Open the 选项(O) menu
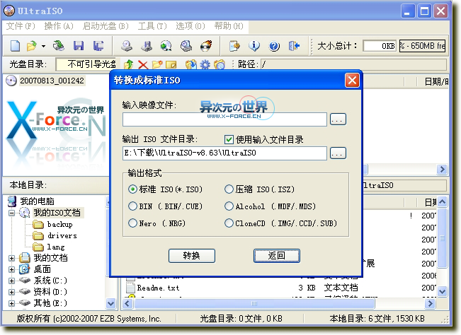 (190, 26)
